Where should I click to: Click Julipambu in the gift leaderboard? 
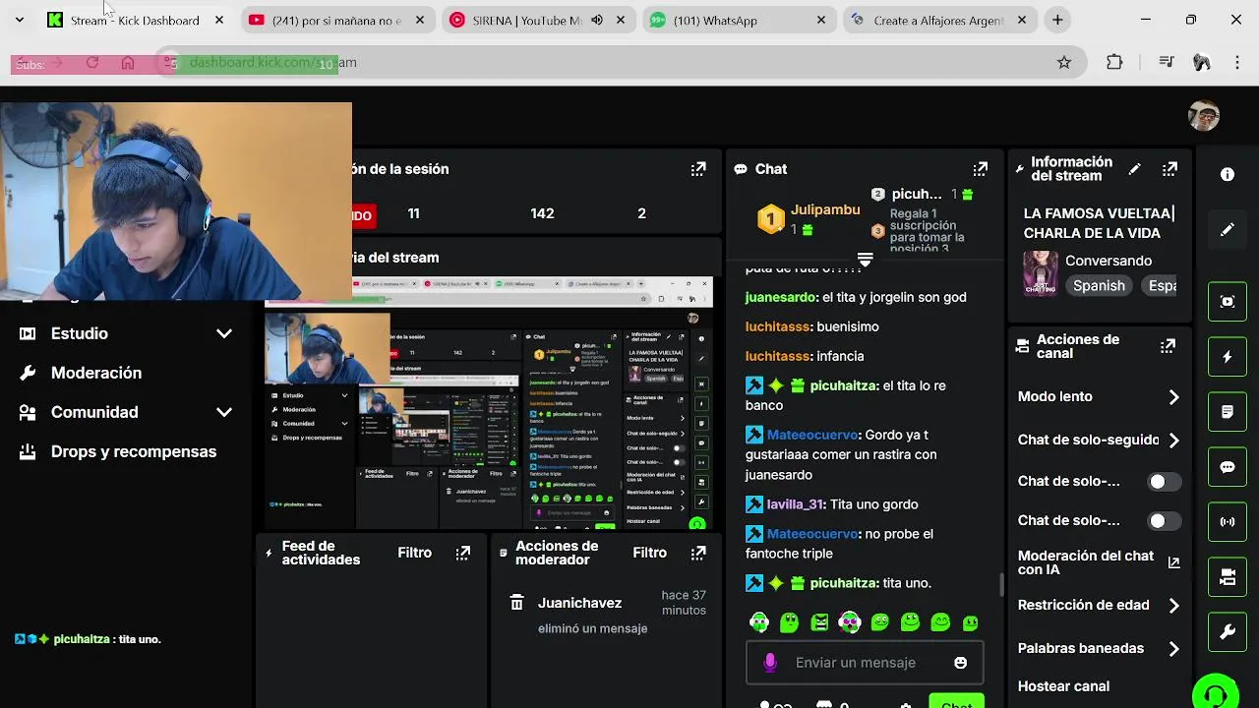[825, 209]
